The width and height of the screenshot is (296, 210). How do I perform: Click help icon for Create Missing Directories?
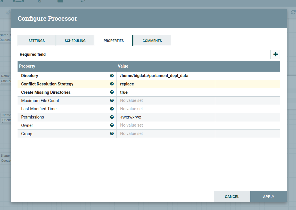(x=112, y=92)
